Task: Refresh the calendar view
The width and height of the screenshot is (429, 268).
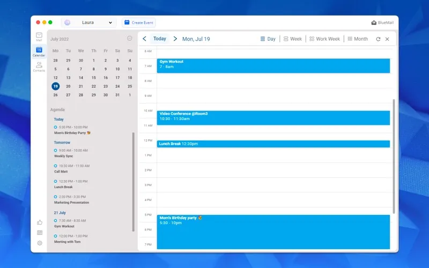Action: (x=378, y=39)
